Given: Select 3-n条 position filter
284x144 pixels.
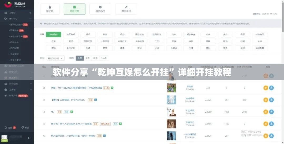Looking at the screenshot, I should [104, 58].
